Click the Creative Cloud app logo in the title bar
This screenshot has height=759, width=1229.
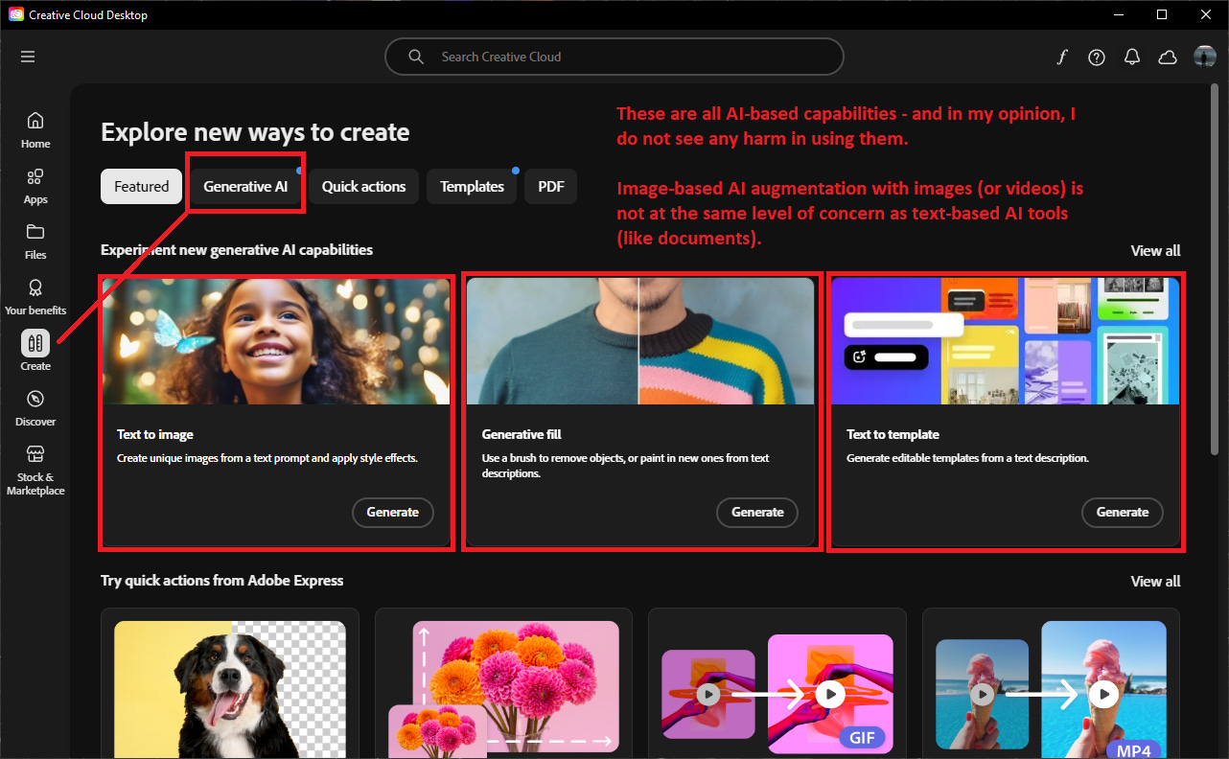16,14
